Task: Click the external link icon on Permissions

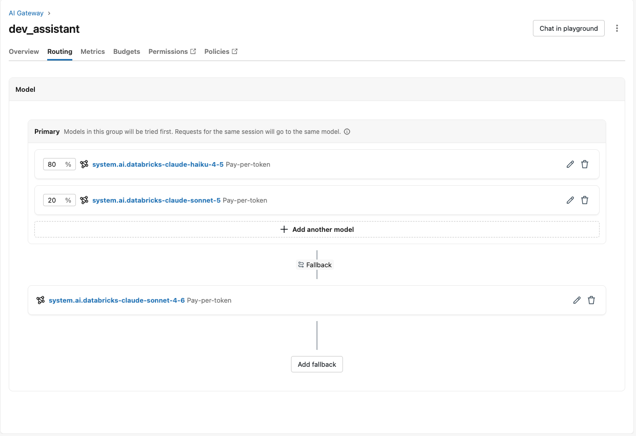Action: (193, 51)
